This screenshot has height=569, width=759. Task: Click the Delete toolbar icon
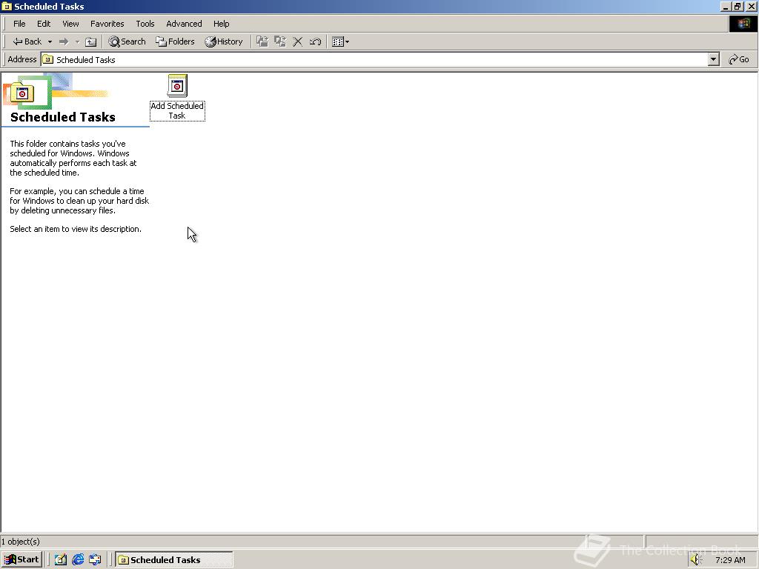298,41
